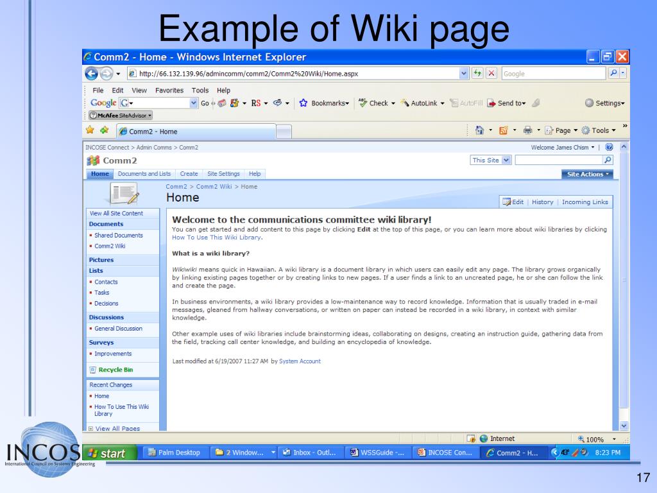This screenshot has height=493, width=657.
Task: Click the Add to Favorites icon
Action: click(105, 130)
